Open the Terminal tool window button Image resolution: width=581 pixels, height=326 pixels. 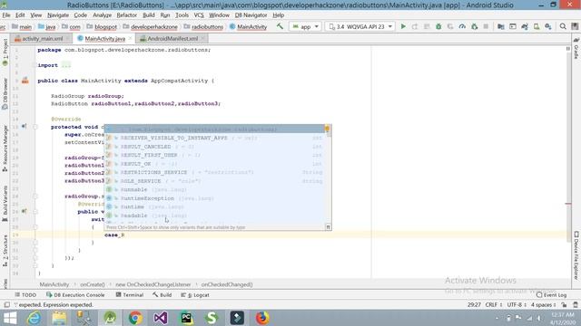coord(130,295)
